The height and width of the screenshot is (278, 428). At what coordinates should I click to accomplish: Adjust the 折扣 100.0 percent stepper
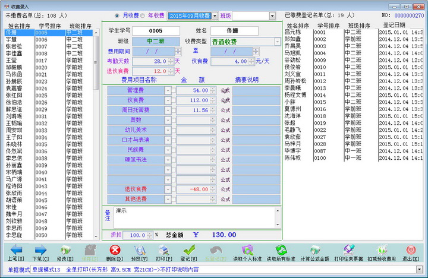pyautogui.click(x=150, y=235)
